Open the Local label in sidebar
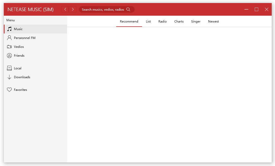 coord(18,68)
